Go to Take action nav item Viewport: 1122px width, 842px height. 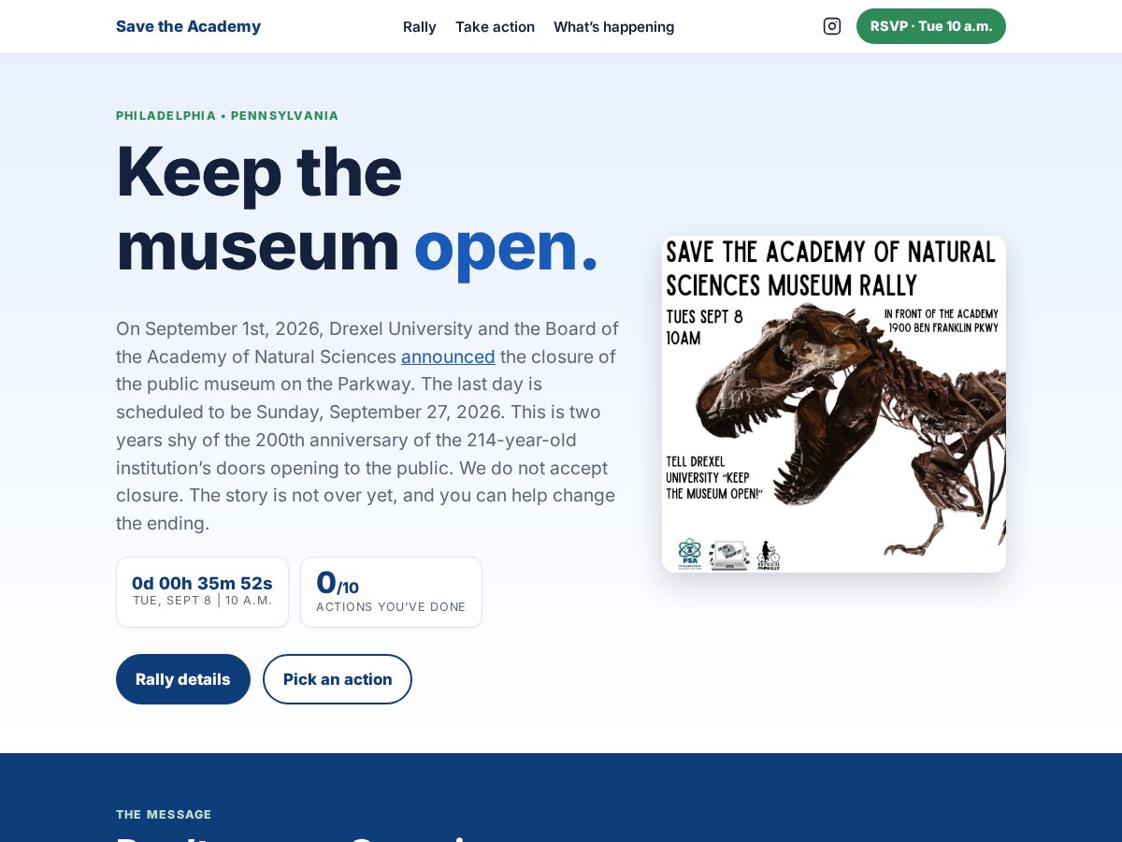tap(495, 27)
